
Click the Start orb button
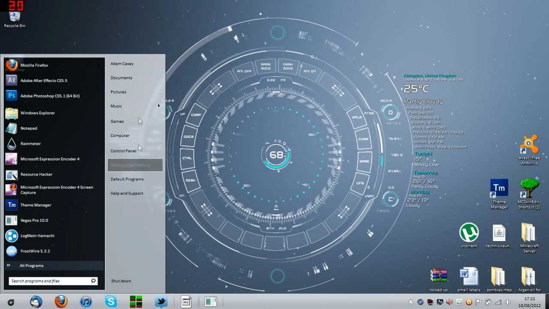(x=11, y=303)
